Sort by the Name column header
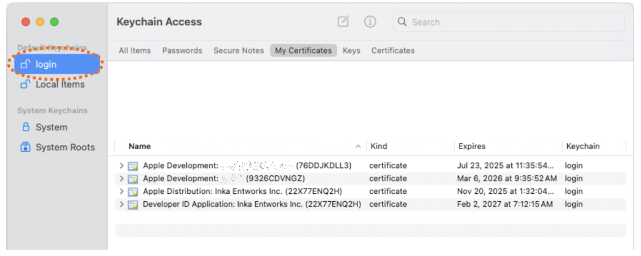This screenshot has width=641, height=256. coord(140,146)
